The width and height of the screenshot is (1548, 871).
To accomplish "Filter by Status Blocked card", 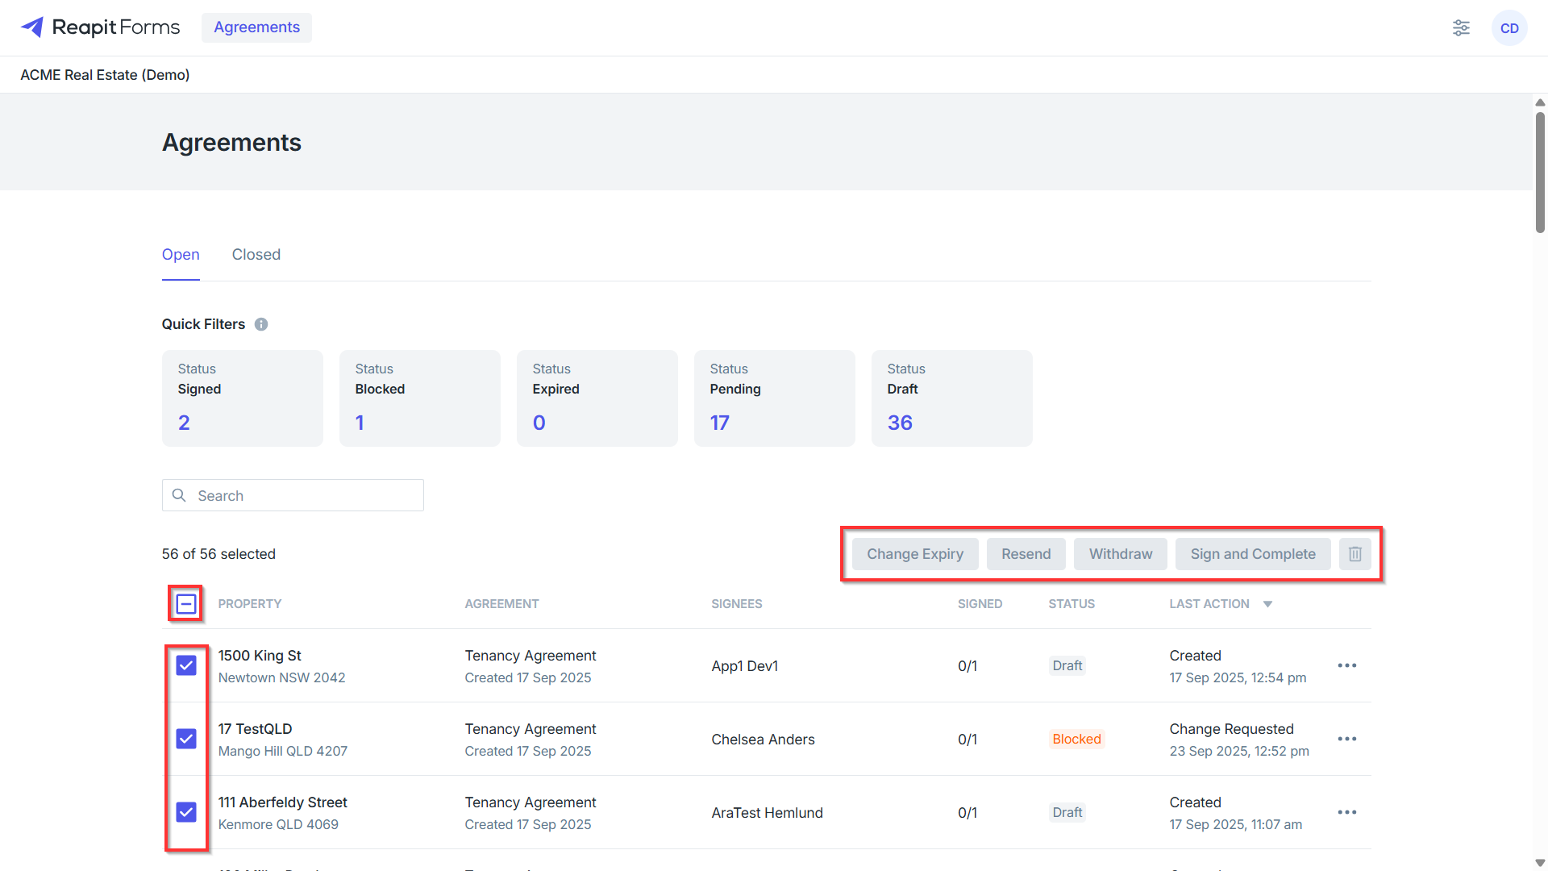I will (420, 398).
